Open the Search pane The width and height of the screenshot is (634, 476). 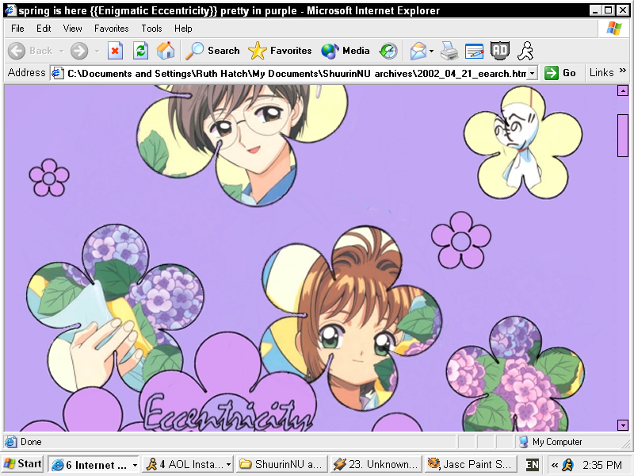212,51
